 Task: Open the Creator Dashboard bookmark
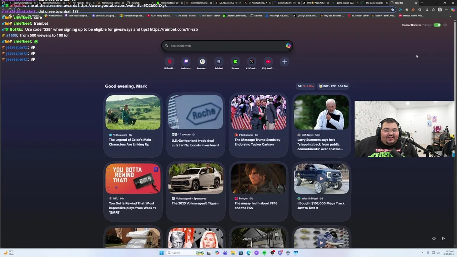coord(235,16)
